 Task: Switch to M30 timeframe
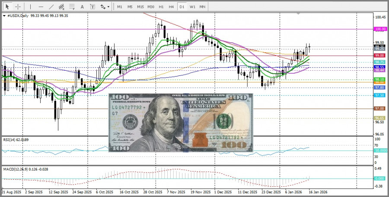coord(151,7)
